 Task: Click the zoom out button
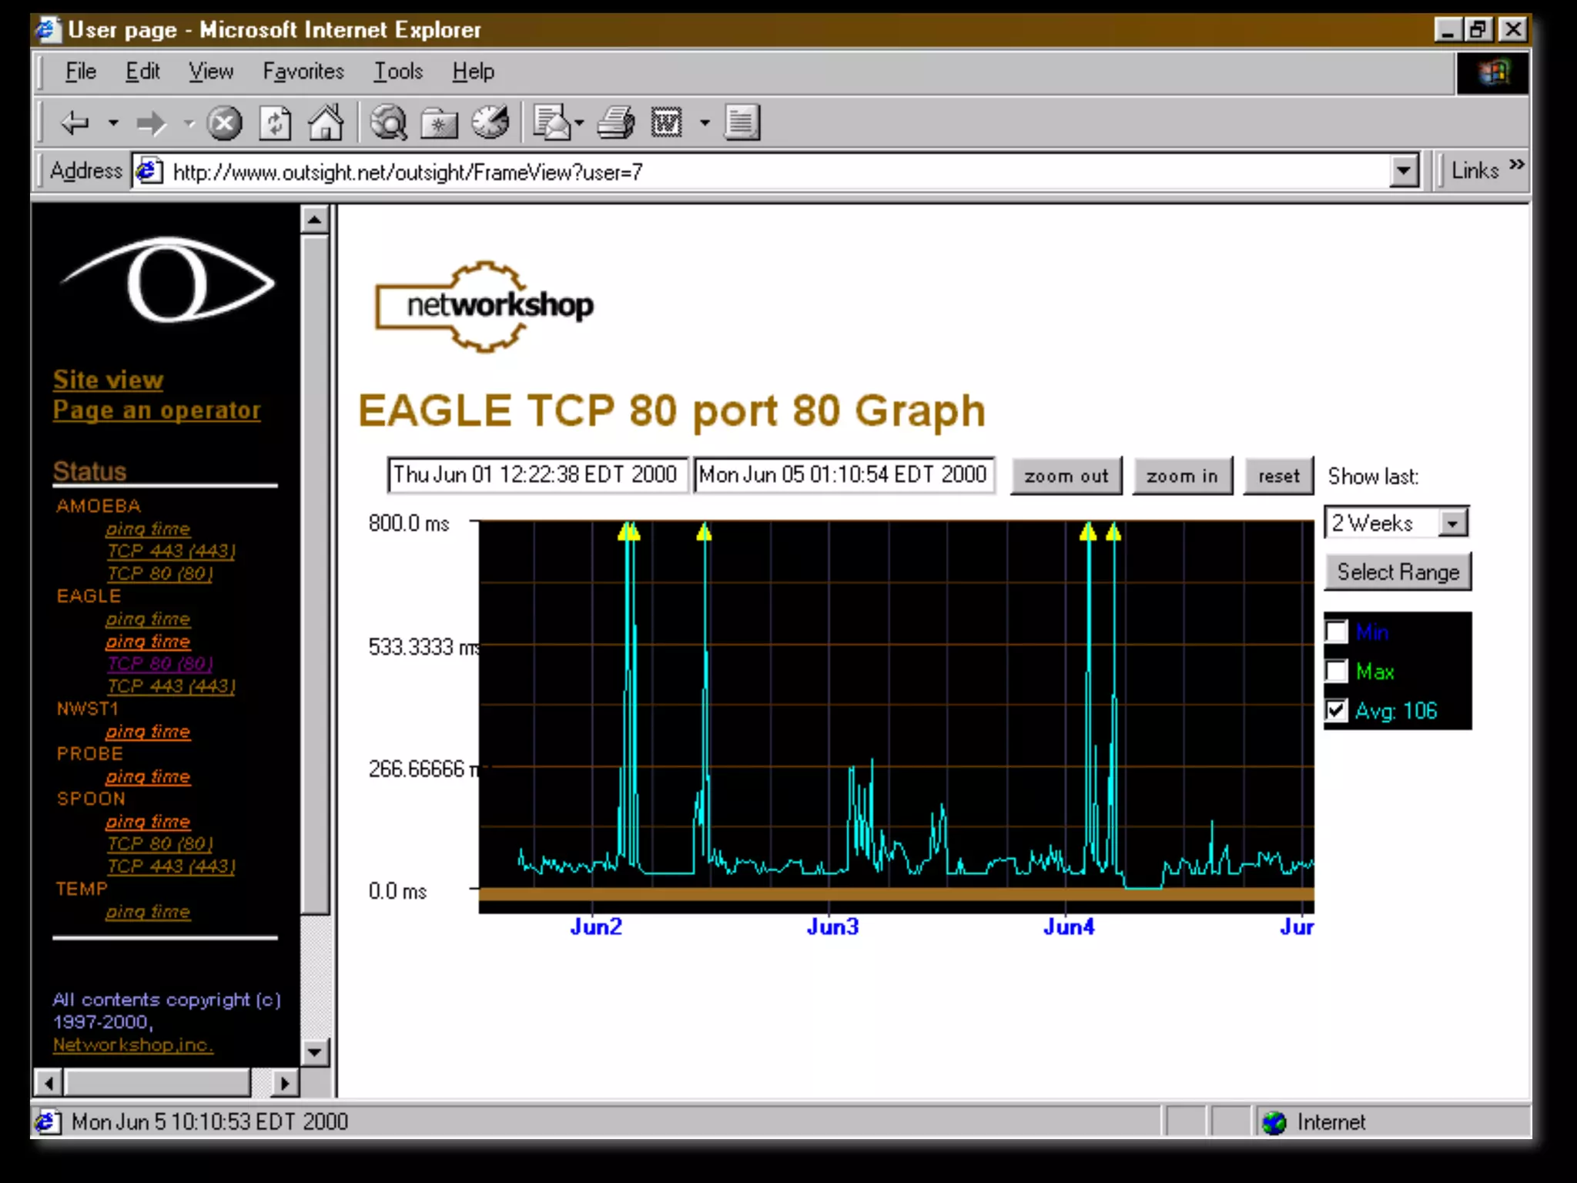[1066, 476]
